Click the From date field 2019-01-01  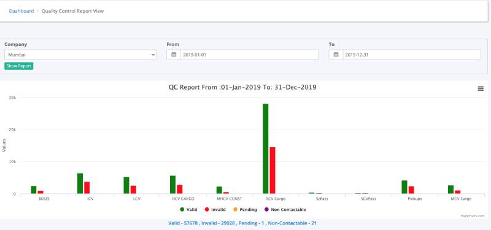(x=249, y=55)
